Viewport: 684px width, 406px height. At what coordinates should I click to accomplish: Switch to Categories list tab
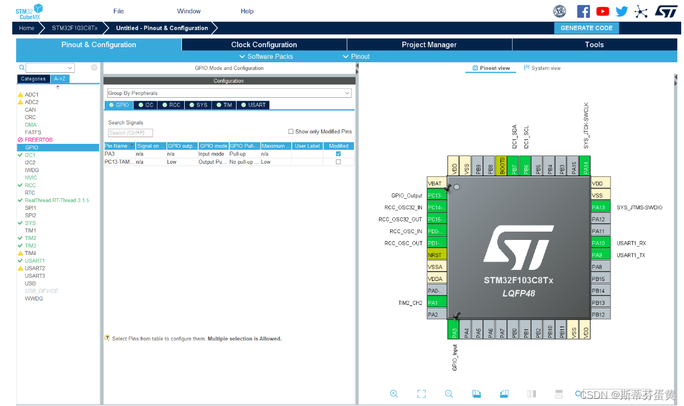pyautogui.click(x=33, y=79)
